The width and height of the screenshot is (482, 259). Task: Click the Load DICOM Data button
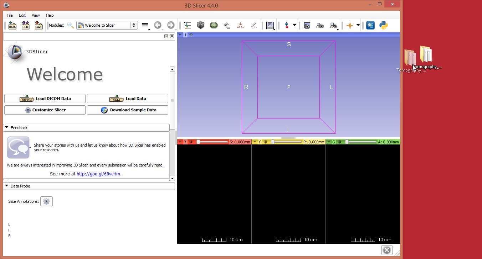click(45, 99)
